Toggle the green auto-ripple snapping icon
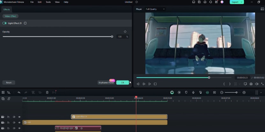The width and height of the screenshot is (265, 132). click(207, 92)
